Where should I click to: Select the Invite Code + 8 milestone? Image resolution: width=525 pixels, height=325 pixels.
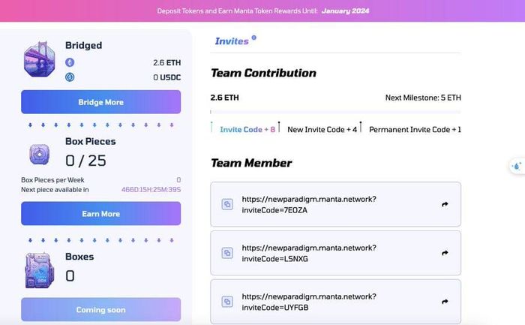247,129
